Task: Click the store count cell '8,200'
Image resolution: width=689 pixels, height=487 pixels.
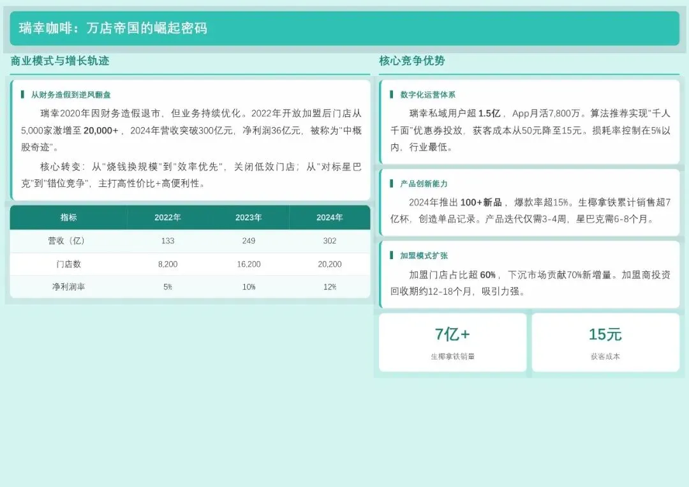Action: [168, 264]
